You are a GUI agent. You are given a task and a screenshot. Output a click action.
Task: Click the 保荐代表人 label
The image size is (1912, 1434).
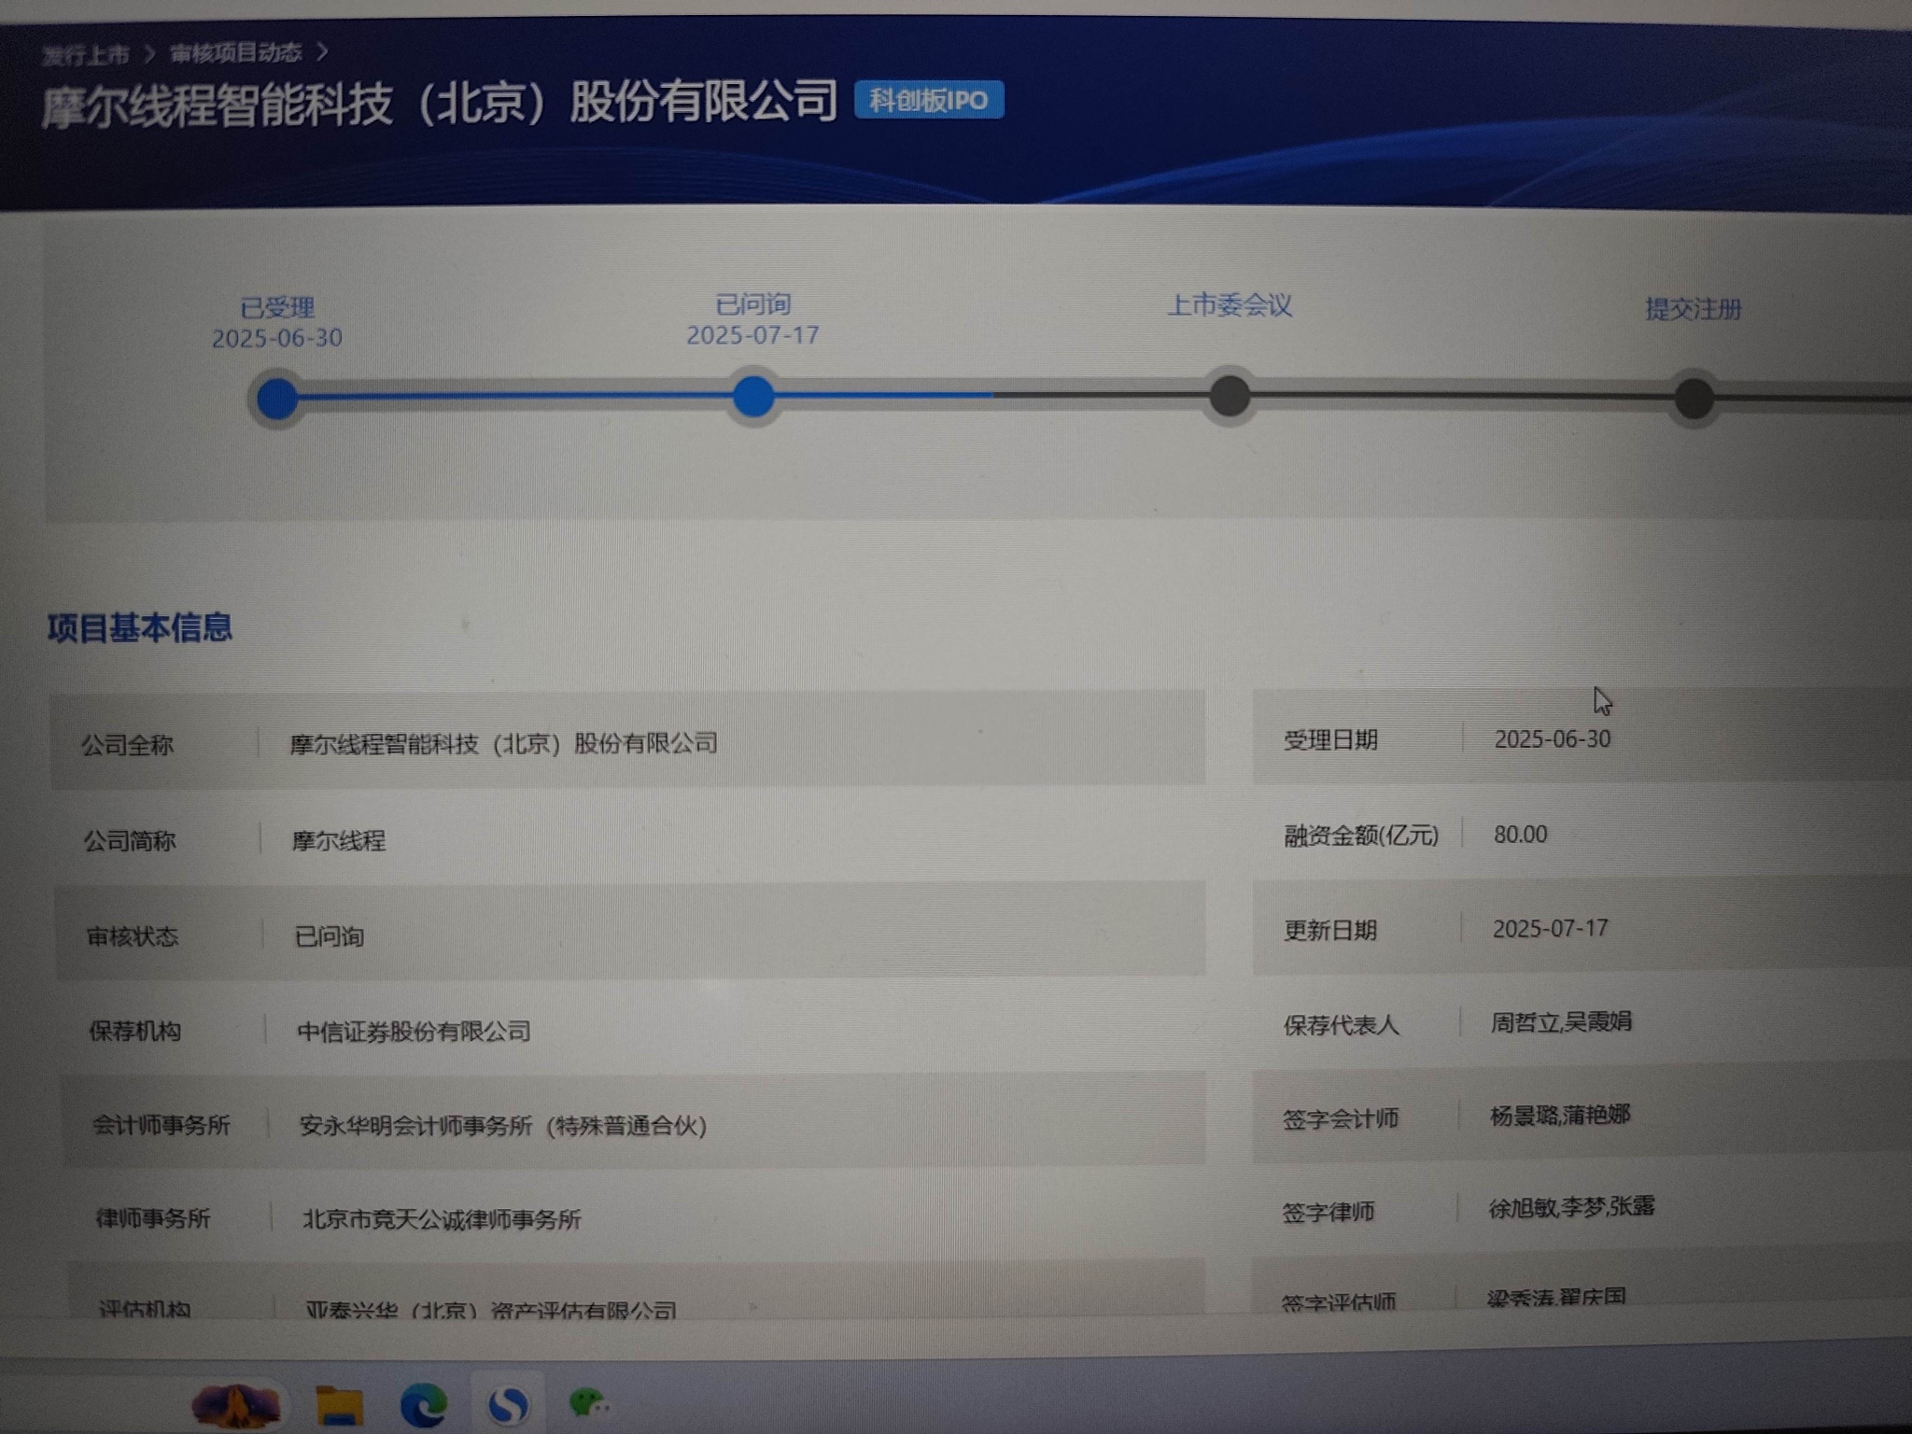click(1342, 1025)
